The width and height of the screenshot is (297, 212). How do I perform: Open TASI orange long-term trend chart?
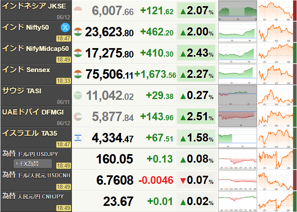coord(276,95)
